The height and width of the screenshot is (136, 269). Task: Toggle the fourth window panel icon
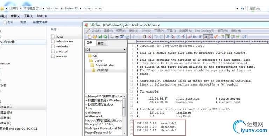coord(238,36)
